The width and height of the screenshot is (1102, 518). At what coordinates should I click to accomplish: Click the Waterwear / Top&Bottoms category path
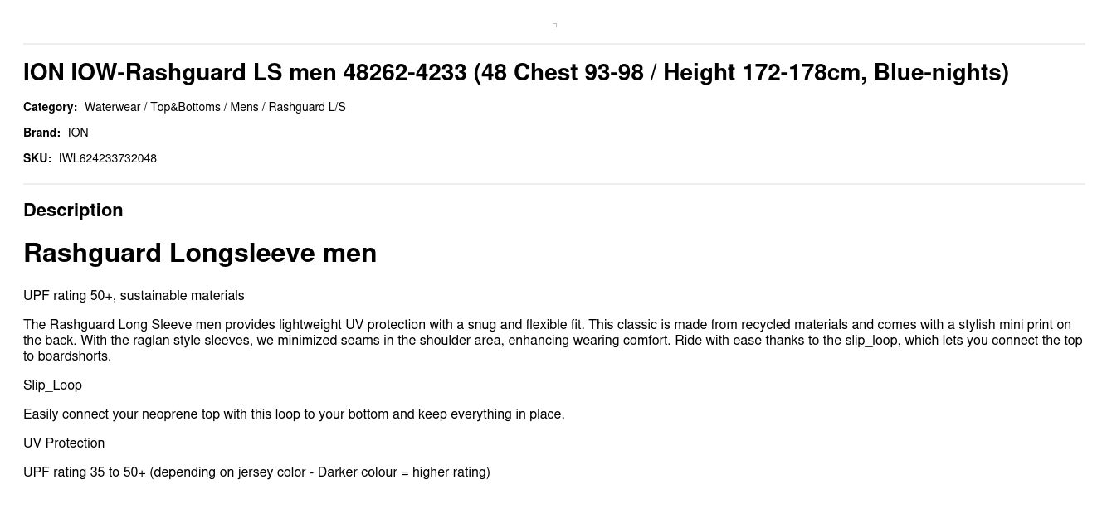point(215,107)
